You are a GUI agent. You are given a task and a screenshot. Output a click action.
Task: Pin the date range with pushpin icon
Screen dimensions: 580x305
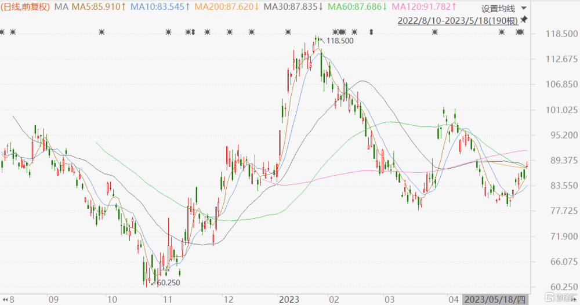524,20
